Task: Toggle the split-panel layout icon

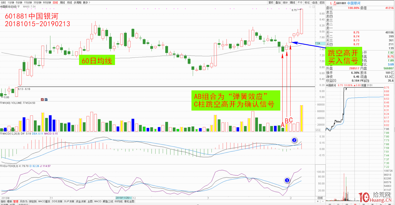Action: coord(313,7)
